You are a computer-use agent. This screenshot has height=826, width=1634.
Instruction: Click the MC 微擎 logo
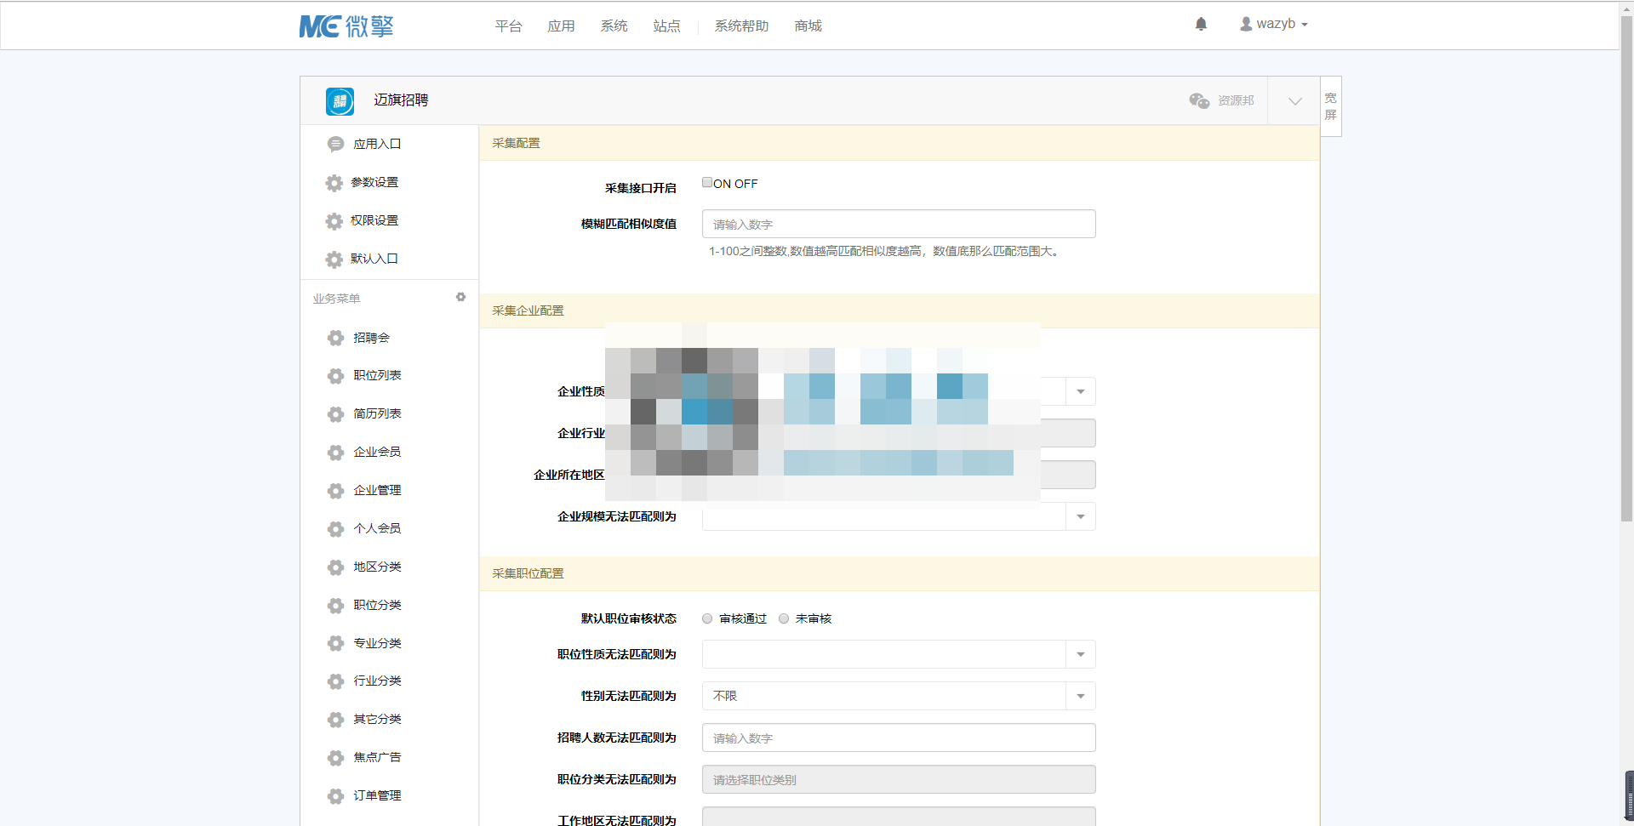coord(346,26)
